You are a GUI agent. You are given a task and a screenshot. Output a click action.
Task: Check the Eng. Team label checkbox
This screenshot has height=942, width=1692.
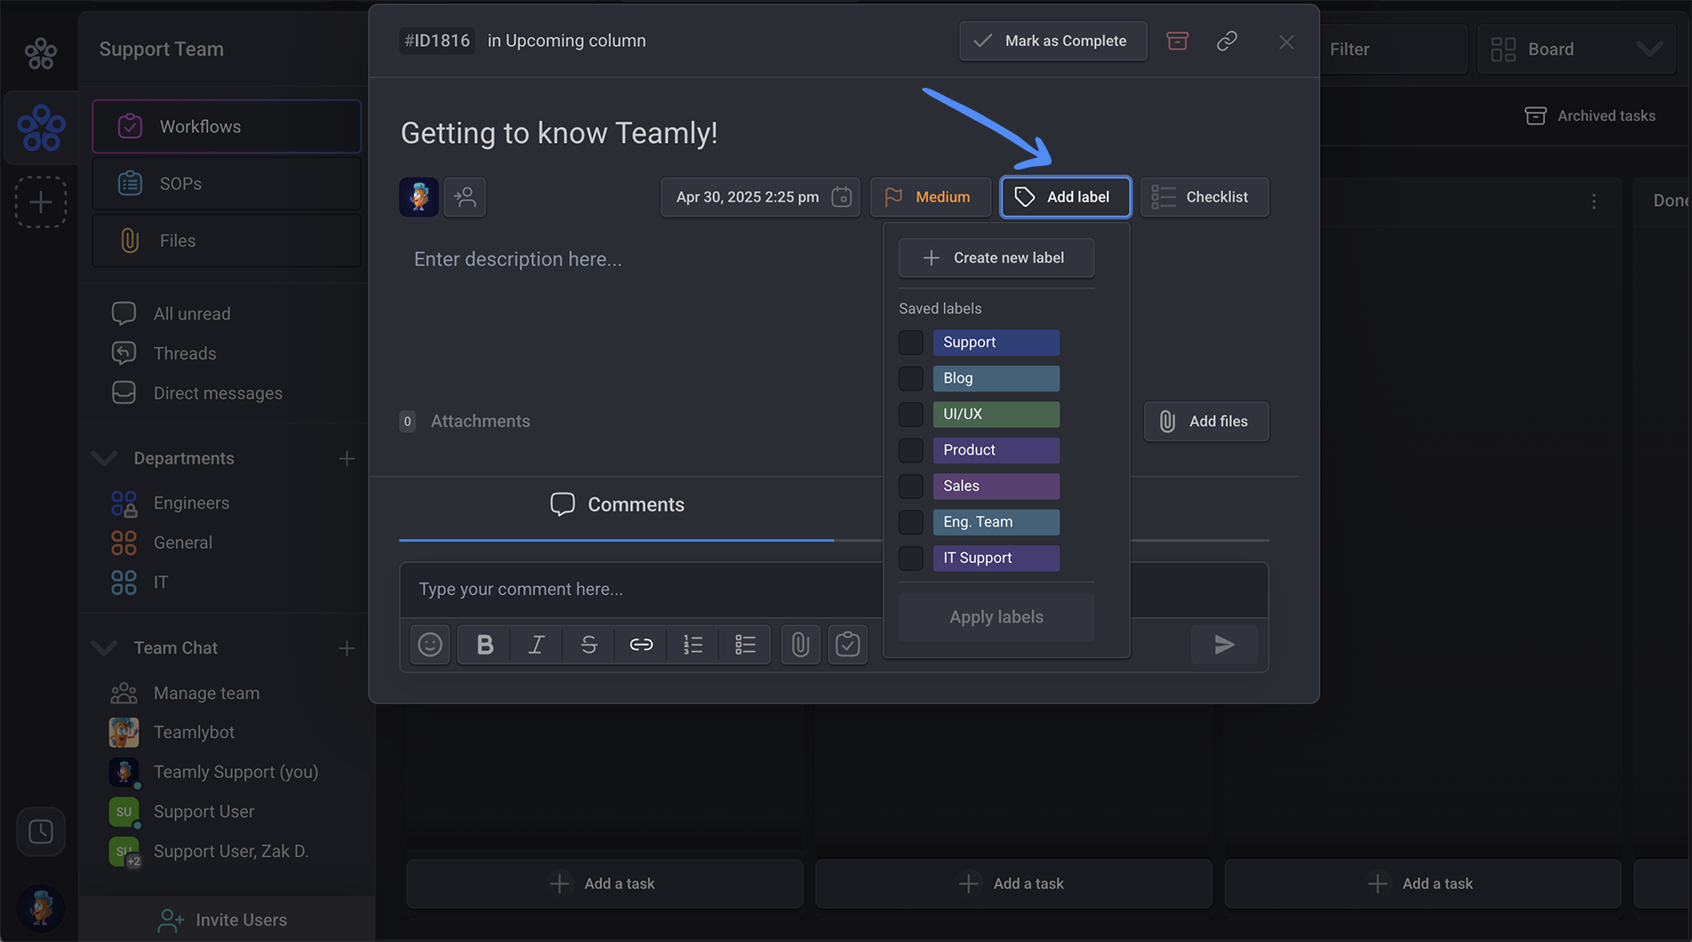click(910, 522)
